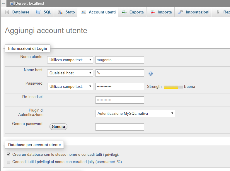Click the server icon beside localhost
This screenshot has height=171, width=230.
[13, 4]
